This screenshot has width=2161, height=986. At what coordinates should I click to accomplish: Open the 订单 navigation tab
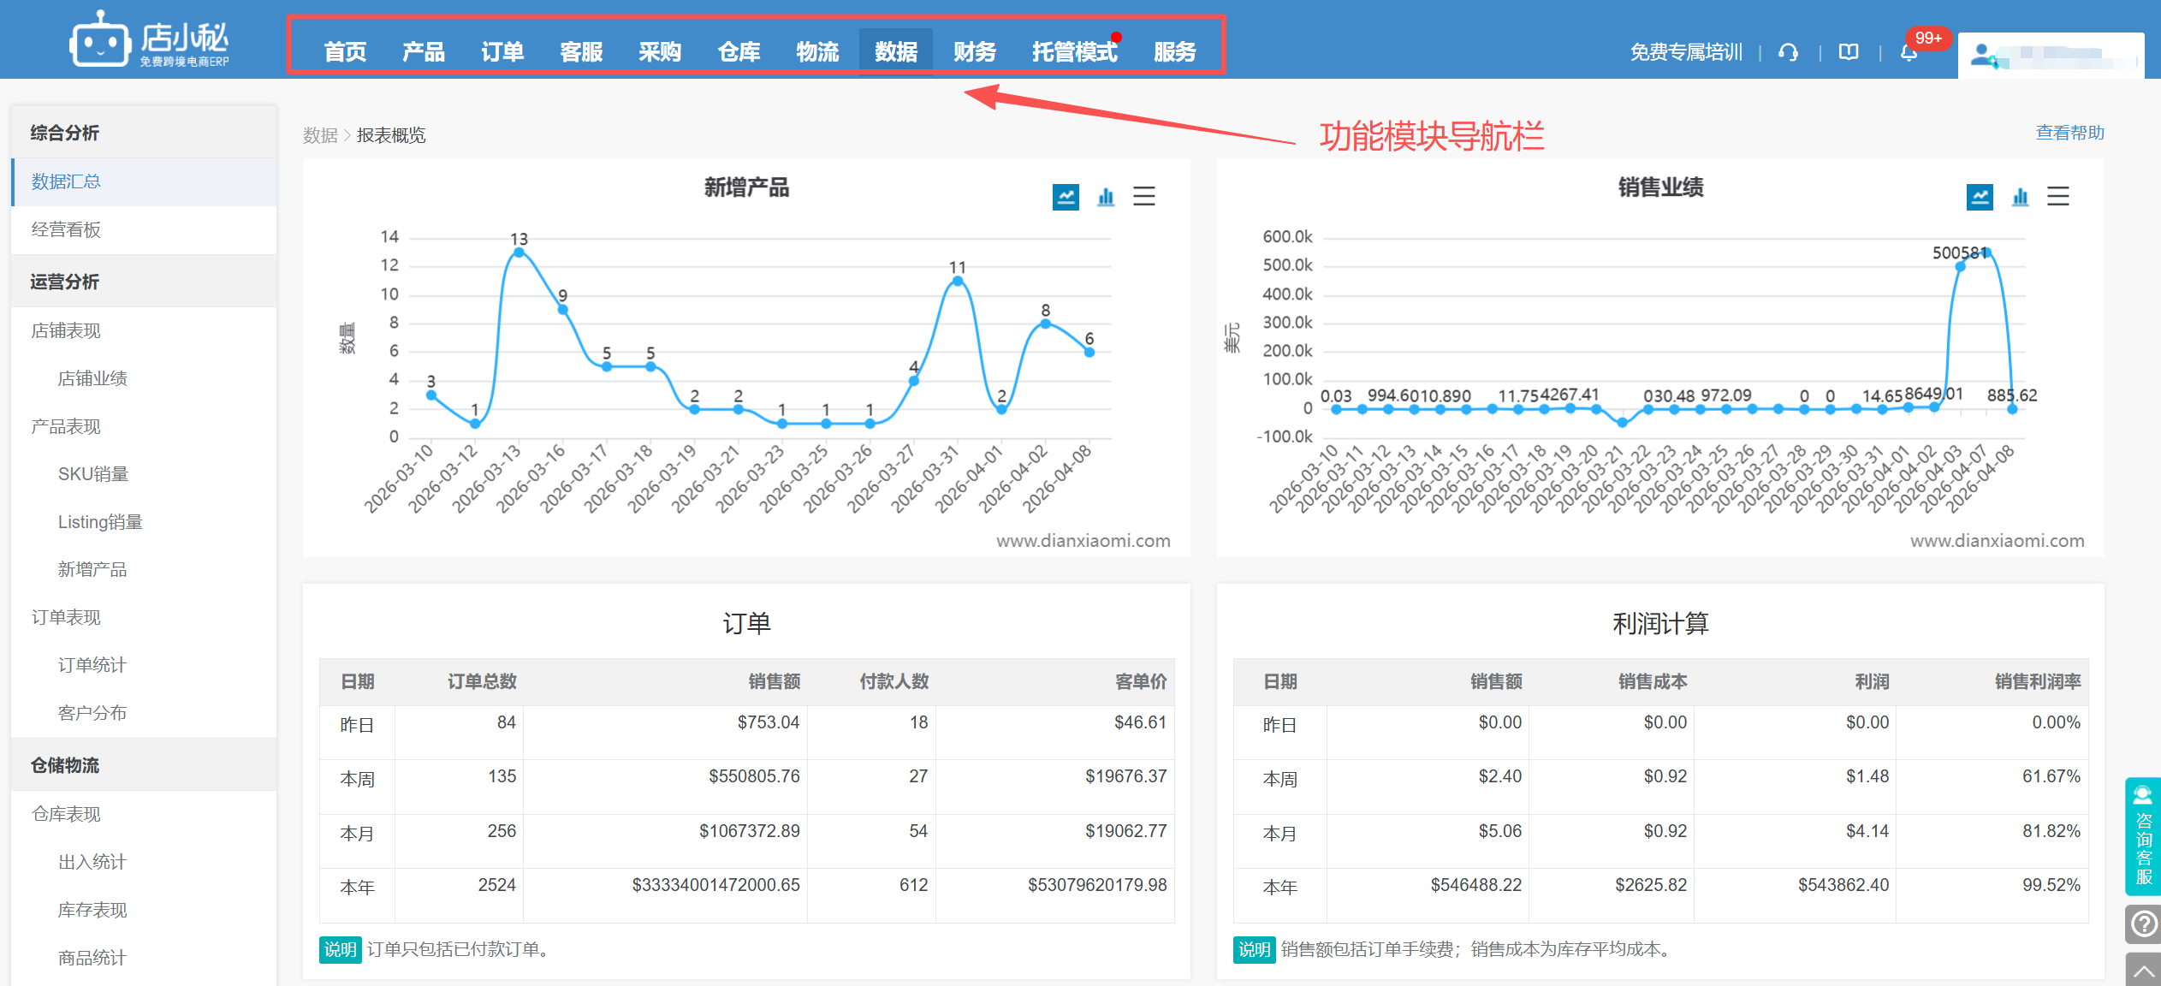point(502,52)
